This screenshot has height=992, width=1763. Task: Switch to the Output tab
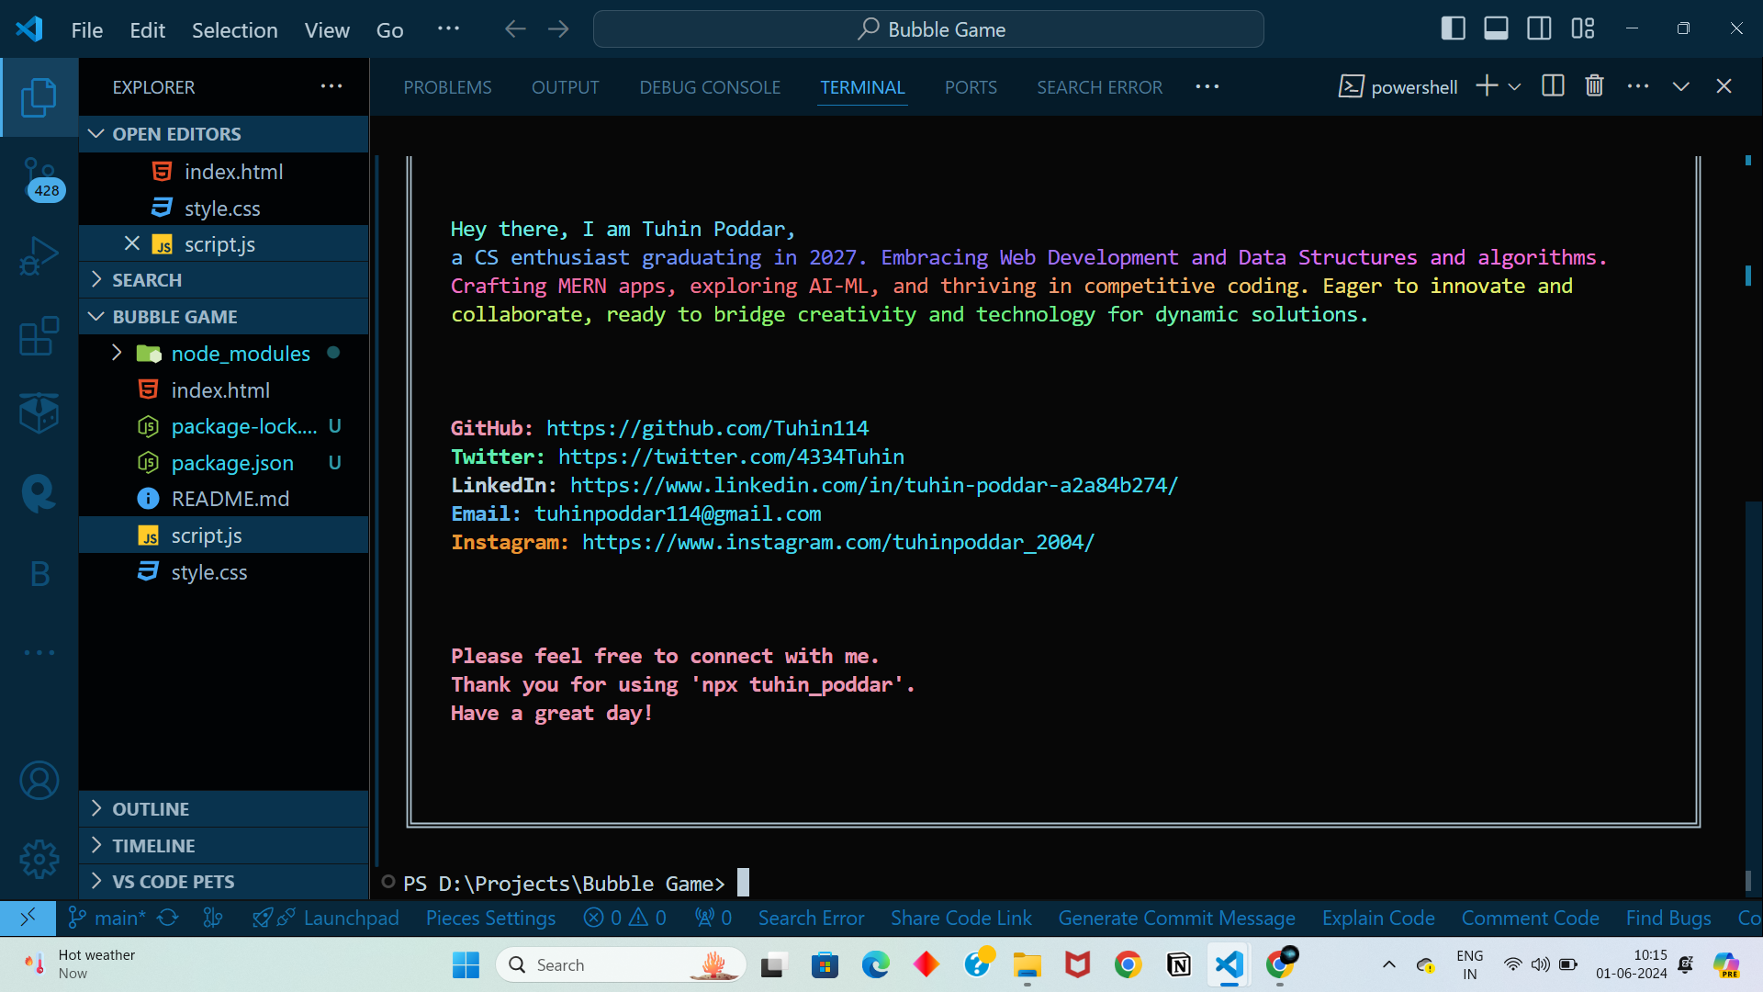click(565, 87)
